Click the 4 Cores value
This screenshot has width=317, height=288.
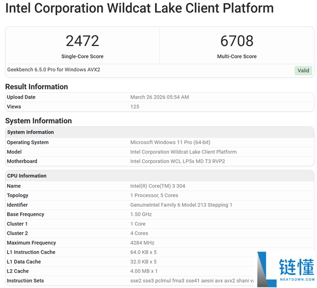[139, 233]
